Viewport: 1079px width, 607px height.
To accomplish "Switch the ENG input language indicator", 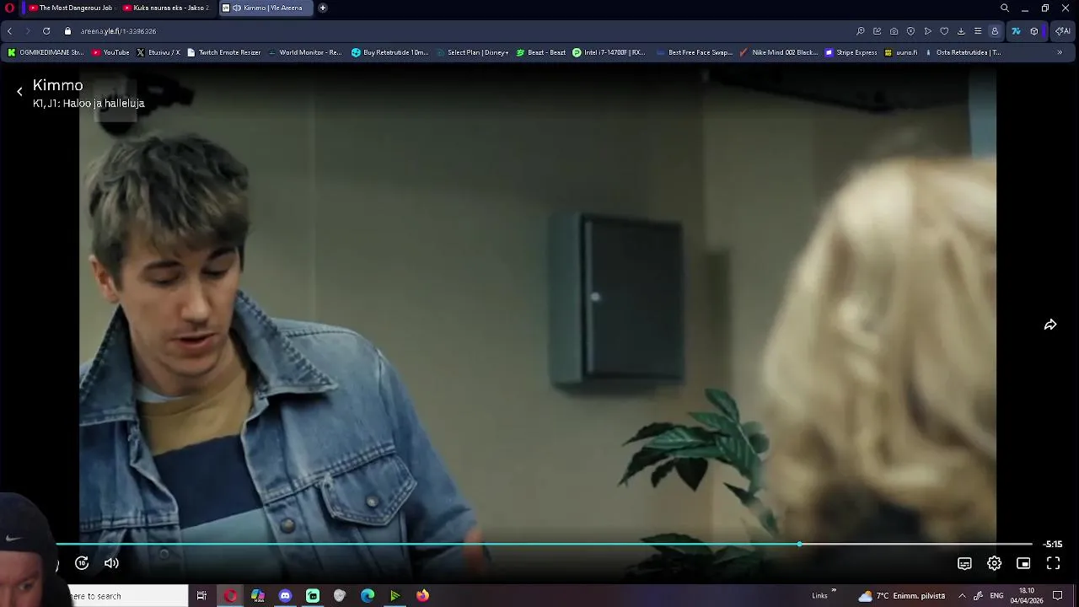I will coord(996,596).
